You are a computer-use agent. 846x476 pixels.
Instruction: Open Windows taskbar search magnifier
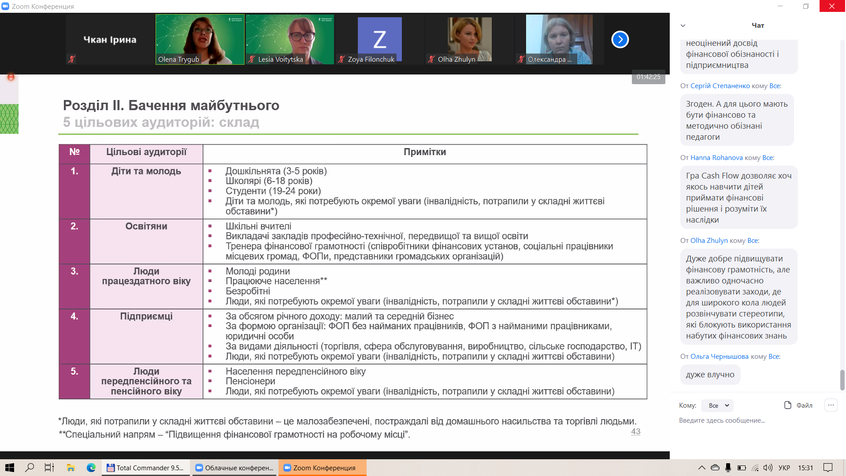pos(30,468)
